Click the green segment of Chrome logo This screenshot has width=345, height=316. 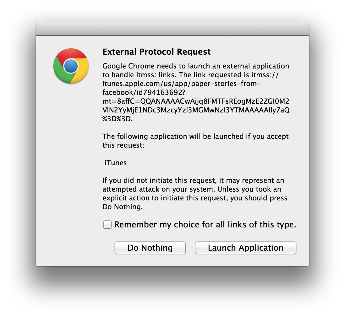(61, 72)
